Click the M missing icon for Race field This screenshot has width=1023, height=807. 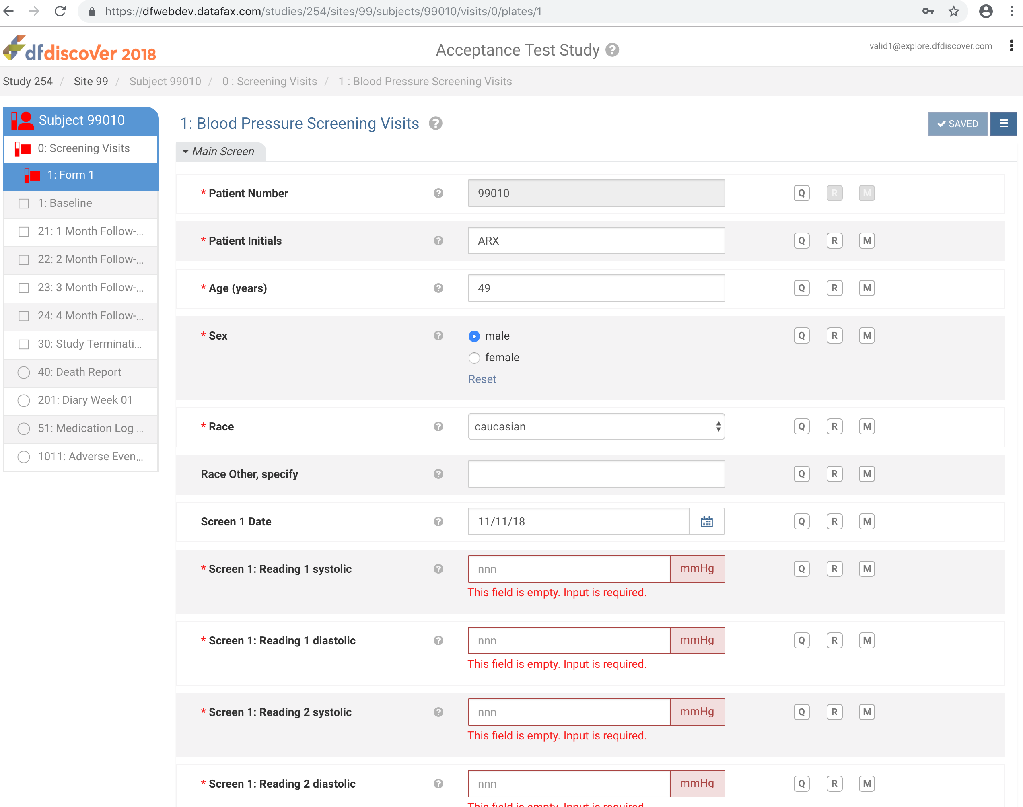click(867, 427)
